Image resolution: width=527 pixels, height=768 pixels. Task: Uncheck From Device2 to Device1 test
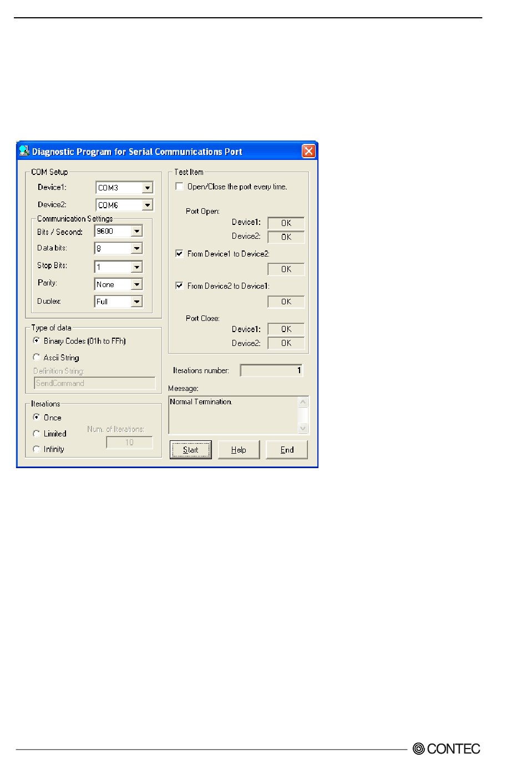tap(180, 286)
